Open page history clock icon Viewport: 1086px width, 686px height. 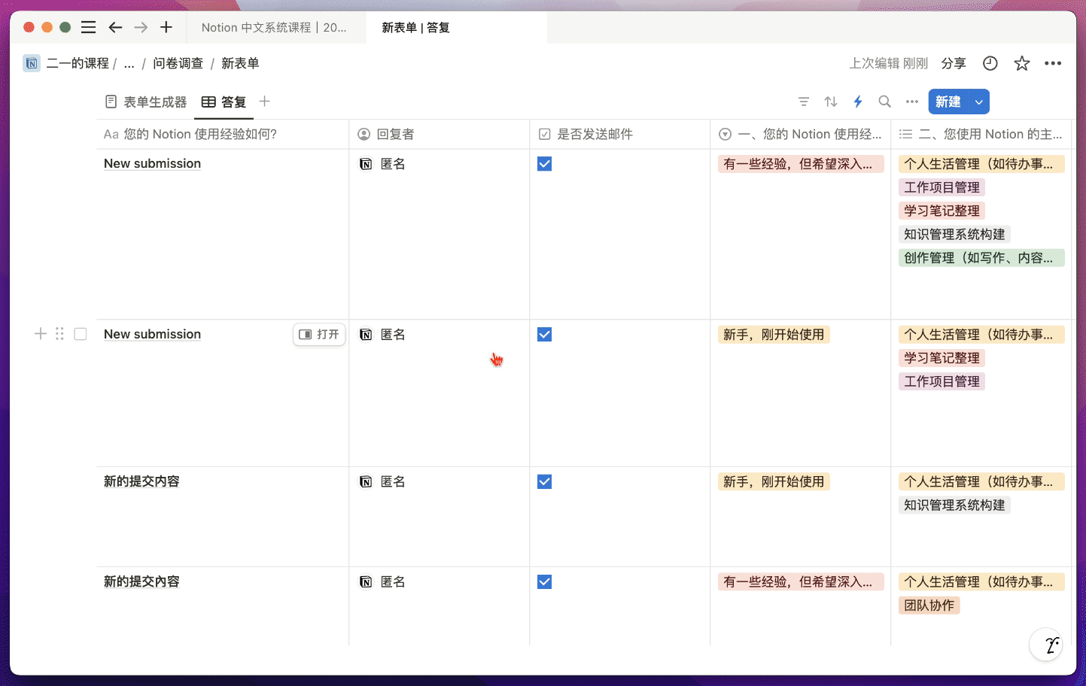pyautogui.click(x=990, y=63)
